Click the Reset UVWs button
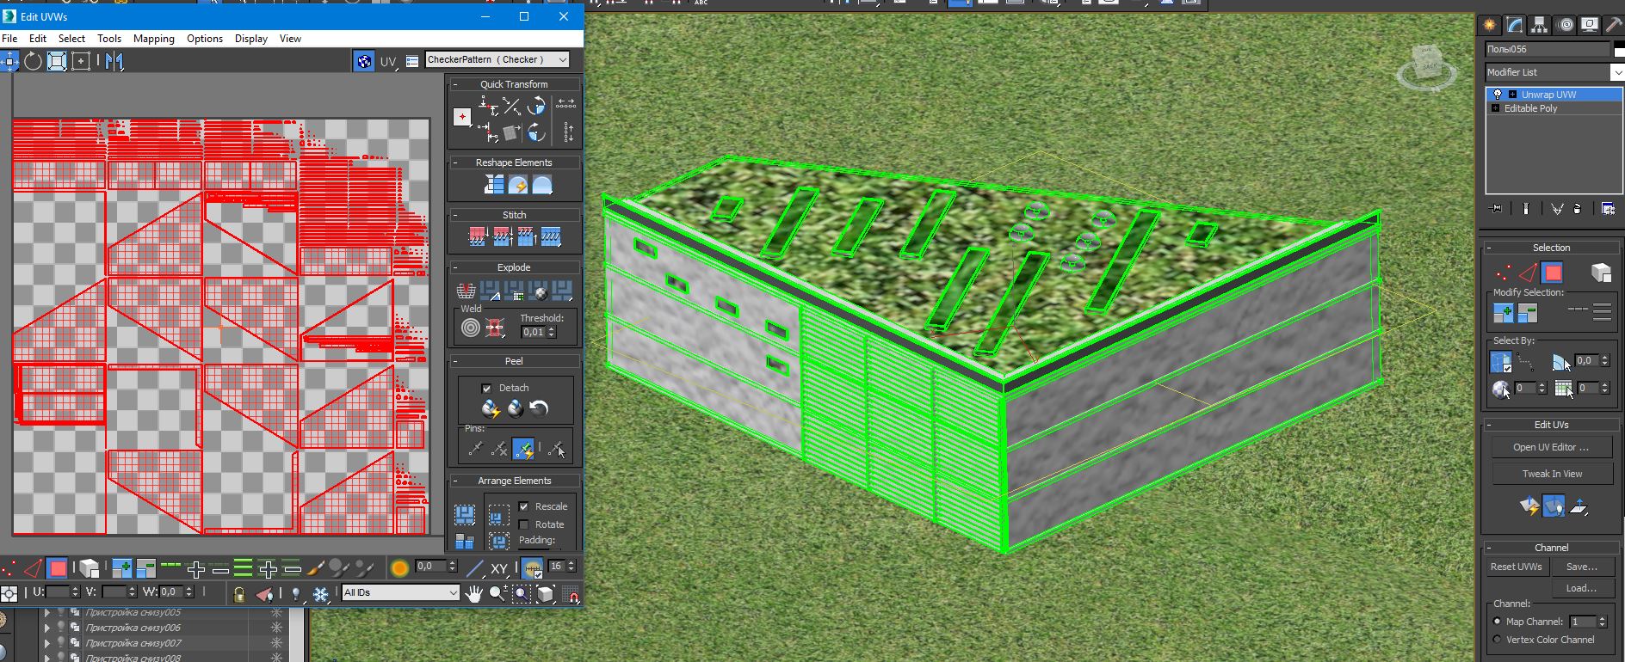The height and width of the screenshot is (662, 1625). [x=1517, y=567]
